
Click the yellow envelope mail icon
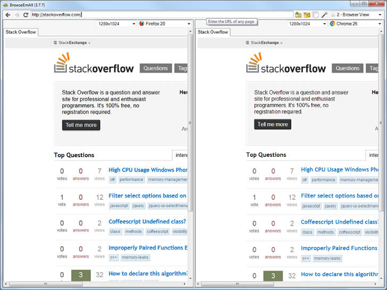point(307,15)
